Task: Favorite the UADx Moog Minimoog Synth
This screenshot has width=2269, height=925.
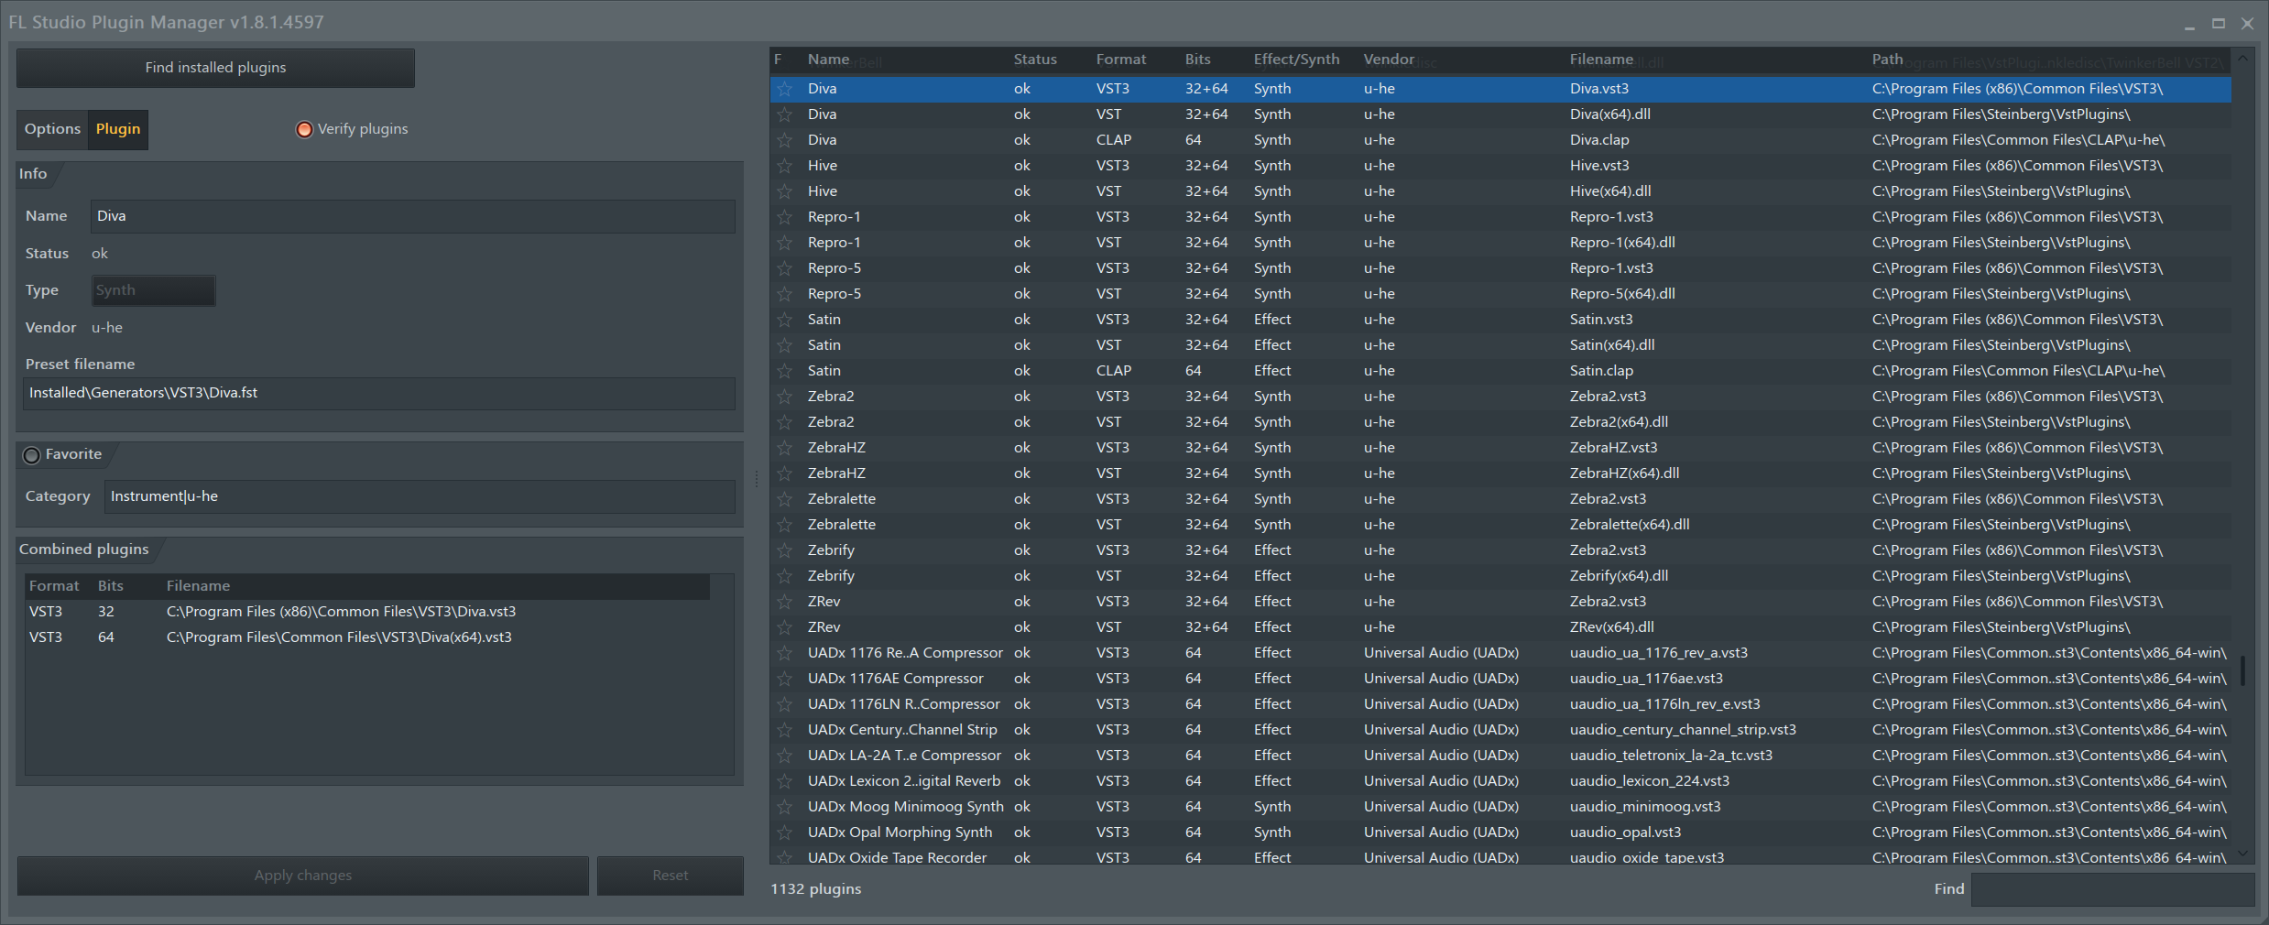Action: coord(786,806)
